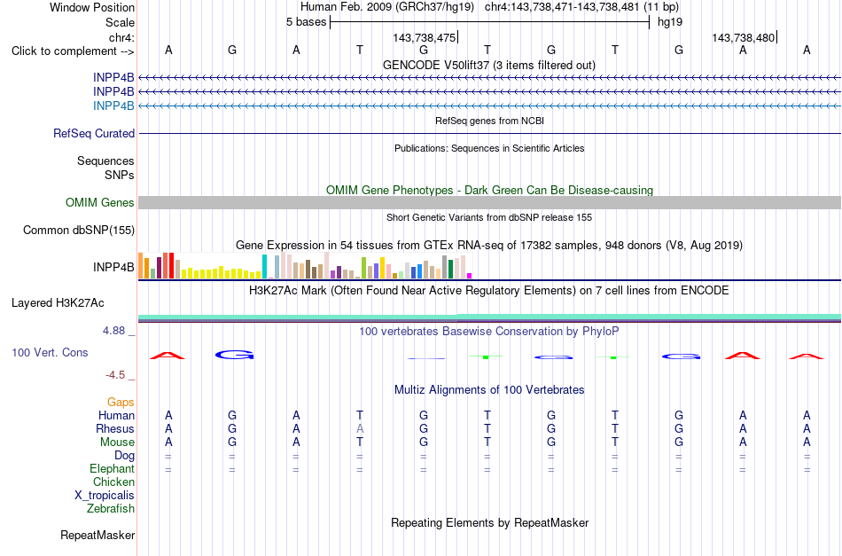Screen dimensions: 842x556
Task: Click the 'Click to complement -->' label
Action: click(73, 51)
